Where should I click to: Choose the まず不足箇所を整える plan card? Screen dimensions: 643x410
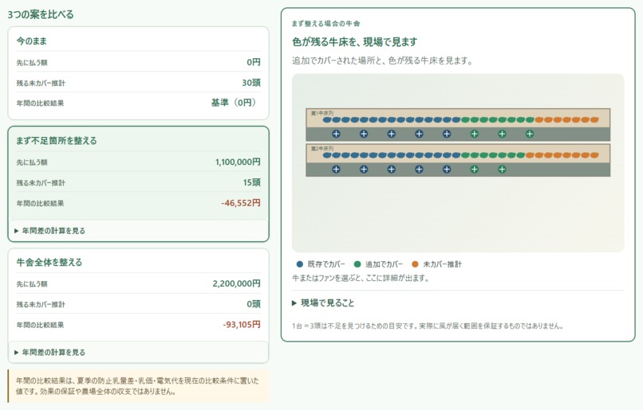pos(138,184)
